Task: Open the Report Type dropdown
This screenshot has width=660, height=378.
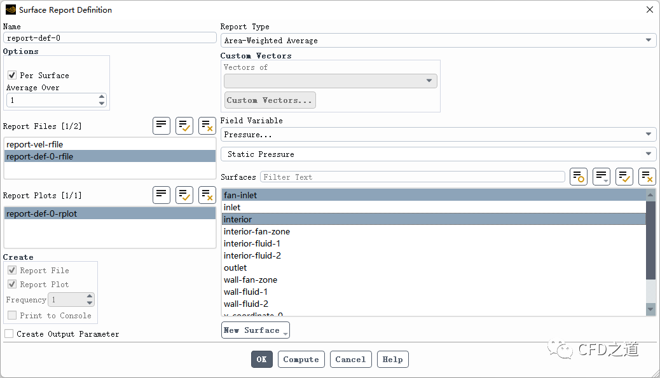Action: tap(438, 41)
